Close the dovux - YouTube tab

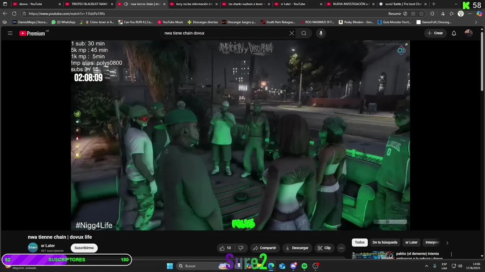click(x=59, y=4)
